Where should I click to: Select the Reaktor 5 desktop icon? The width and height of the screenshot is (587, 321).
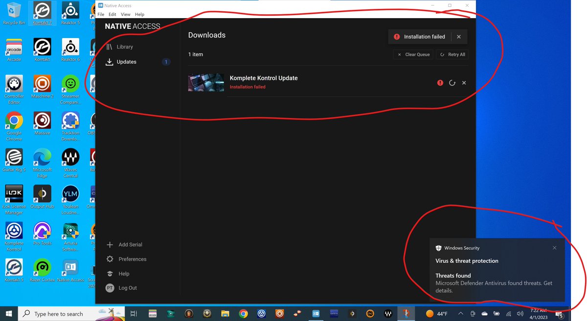[x=70, y=13]
